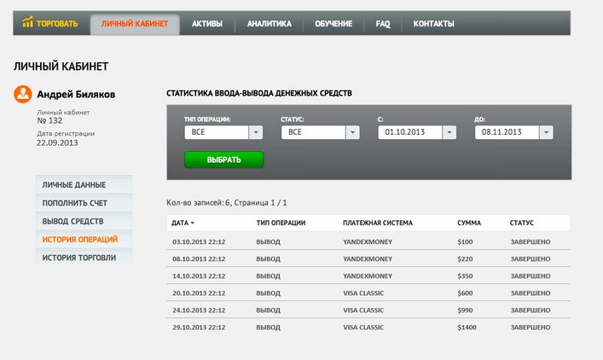This screenshot has height=360, width=603.
Task: Sort by the СУММА column header
Action: point(469,223)
